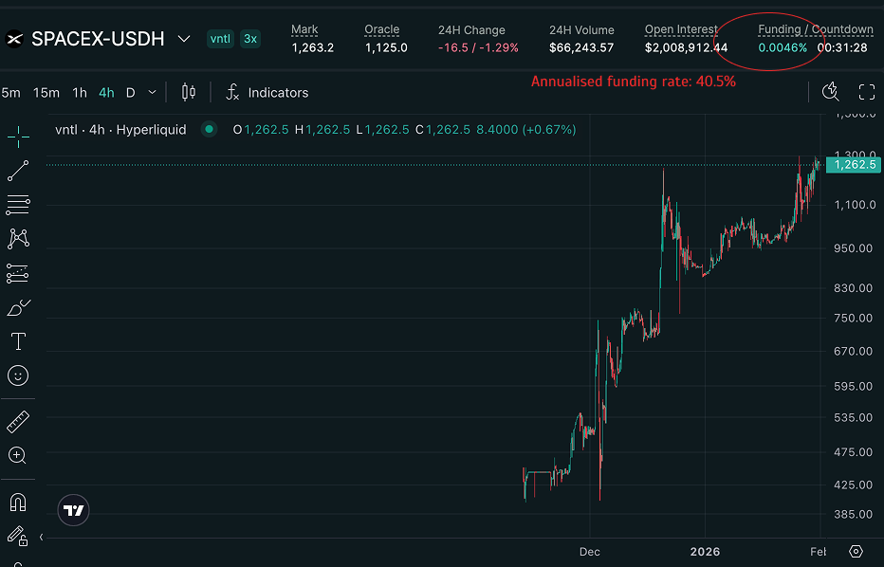
Task: Select the crosshair cursor tool
Action: 18,137
